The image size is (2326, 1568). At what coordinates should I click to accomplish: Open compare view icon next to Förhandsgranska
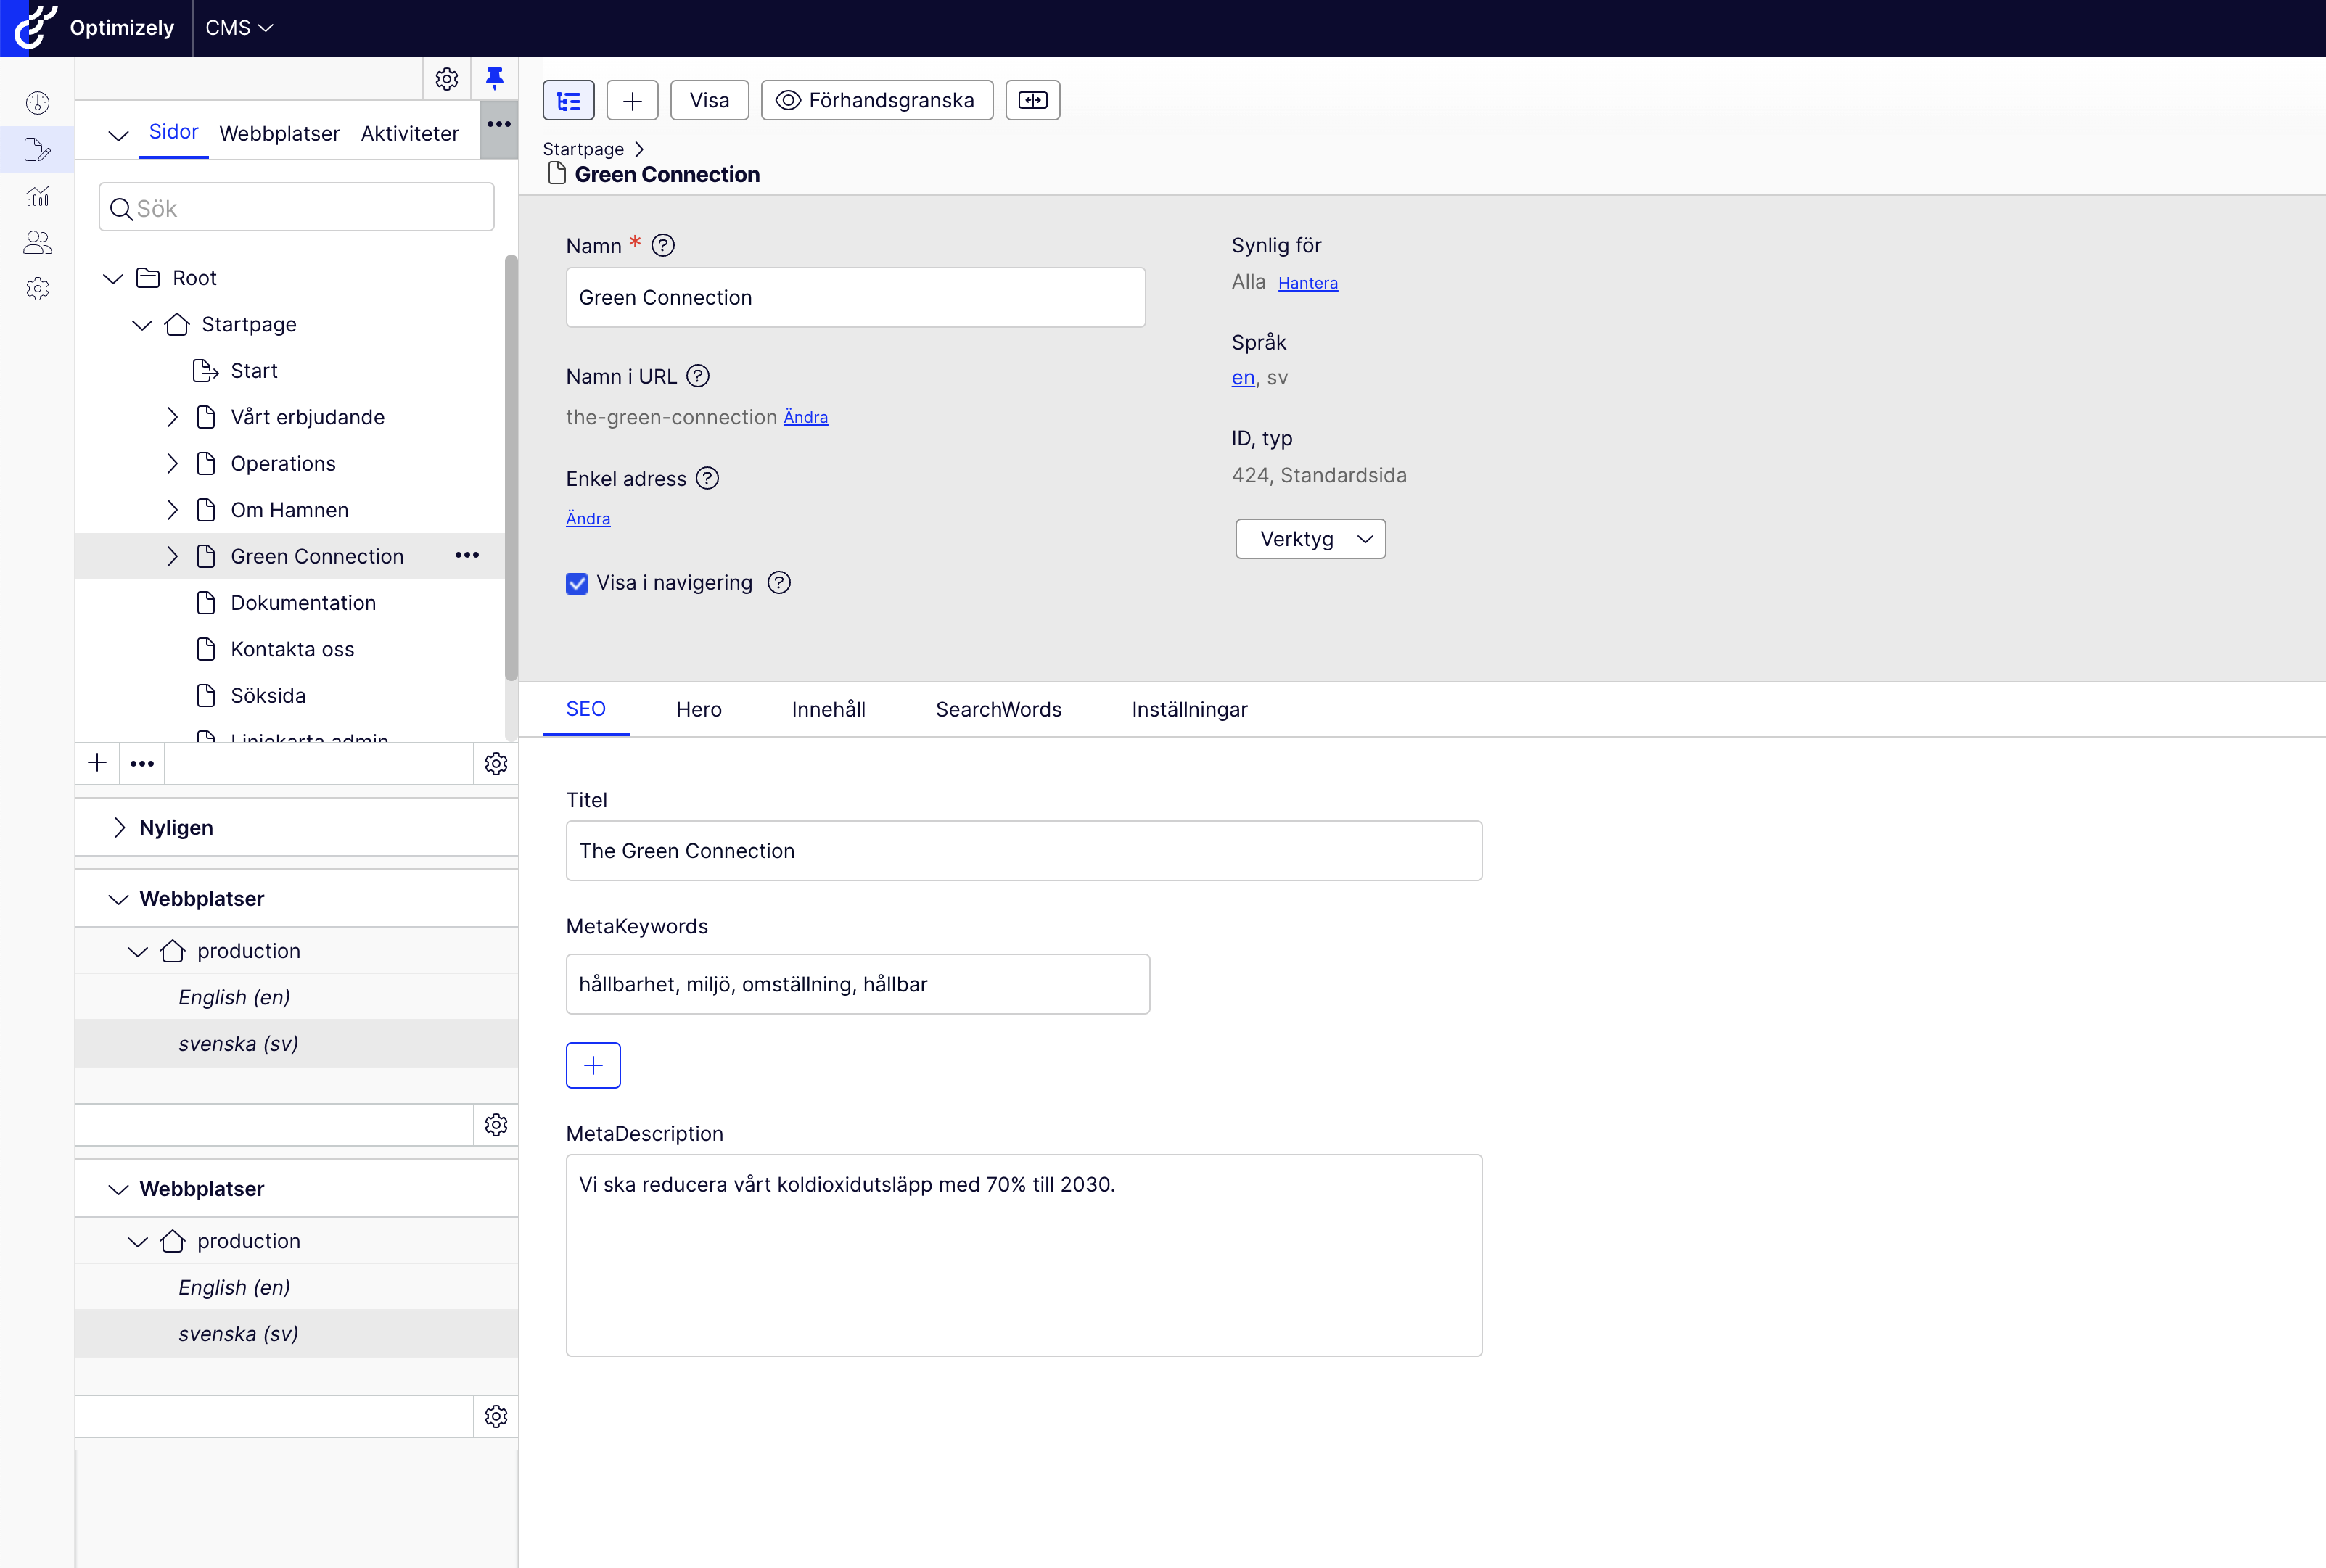point(1032,100)
